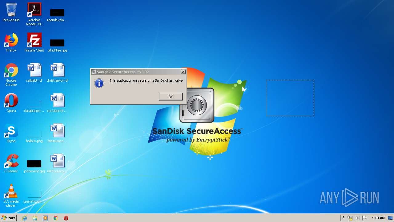Click the 5:04 AM system clock

[378, 218]
